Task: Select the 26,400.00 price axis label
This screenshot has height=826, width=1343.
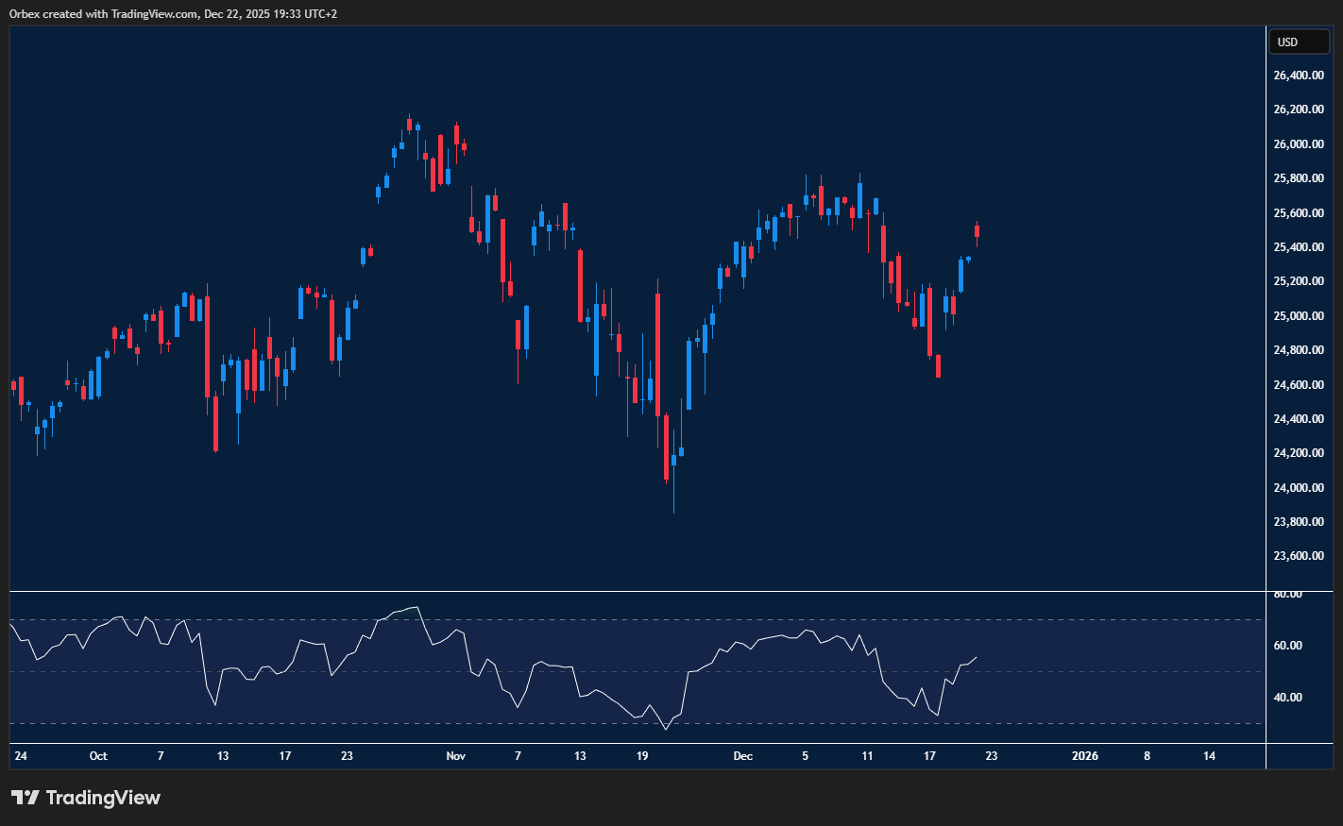Action: point(1298,76)
